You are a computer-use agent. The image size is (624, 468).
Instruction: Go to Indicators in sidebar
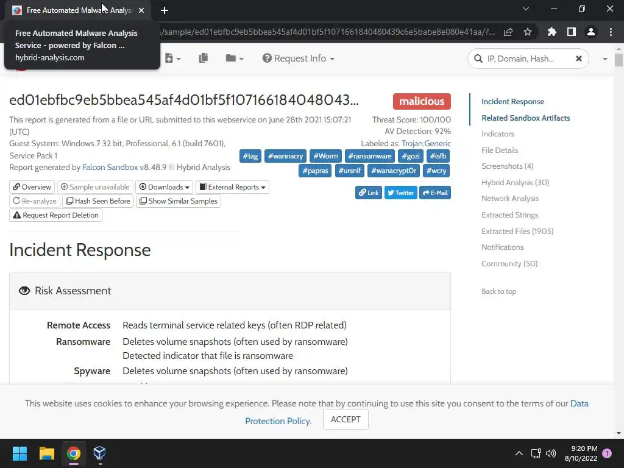pos(498,134)
